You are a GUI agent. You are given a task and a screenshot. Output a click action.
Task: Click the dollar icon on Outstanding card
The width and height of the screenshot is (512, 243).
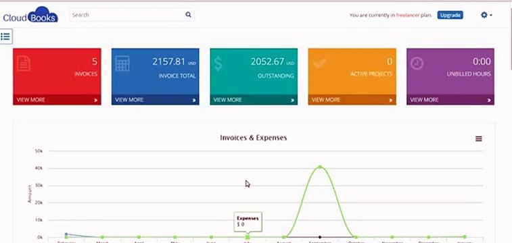[218, 63]
